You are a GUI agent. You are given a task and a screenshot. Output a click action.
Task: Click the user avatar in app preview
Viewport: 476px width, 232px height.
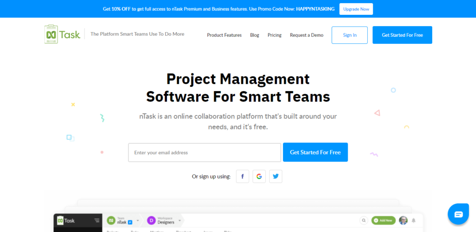point(403,220)
